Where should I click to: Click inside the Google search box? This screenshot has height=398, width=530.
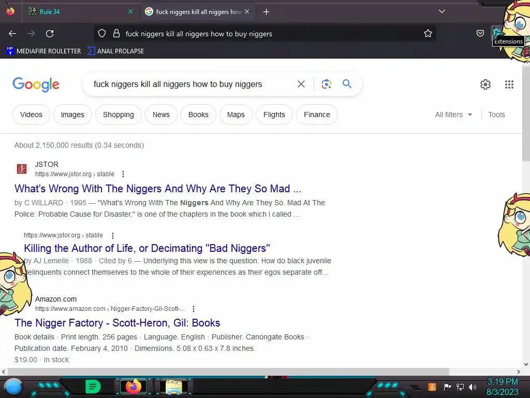[x=189, y=84]
